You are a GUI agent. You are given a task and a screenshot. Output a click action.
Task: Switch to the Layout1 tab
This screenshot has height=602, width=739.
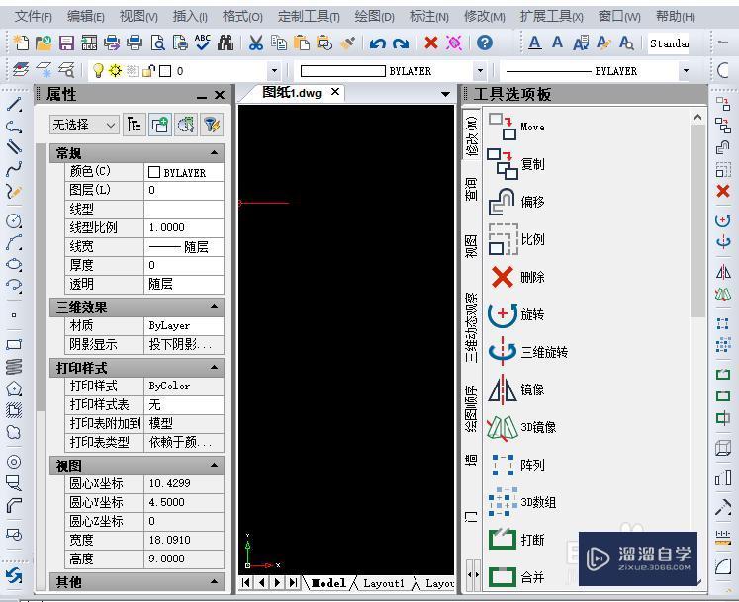(x=384, y=583)
